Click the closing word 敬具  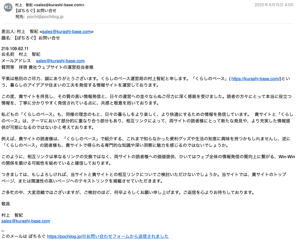(6, 204)
